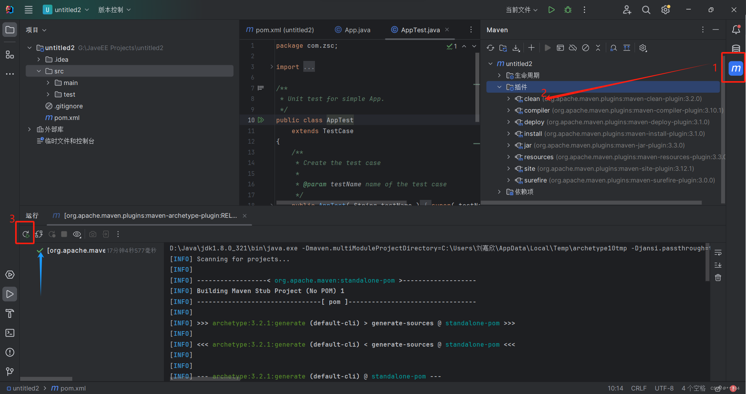746x394 pixels.
Task: Click the eye view options icon in Run
Action: pos(77,234)
